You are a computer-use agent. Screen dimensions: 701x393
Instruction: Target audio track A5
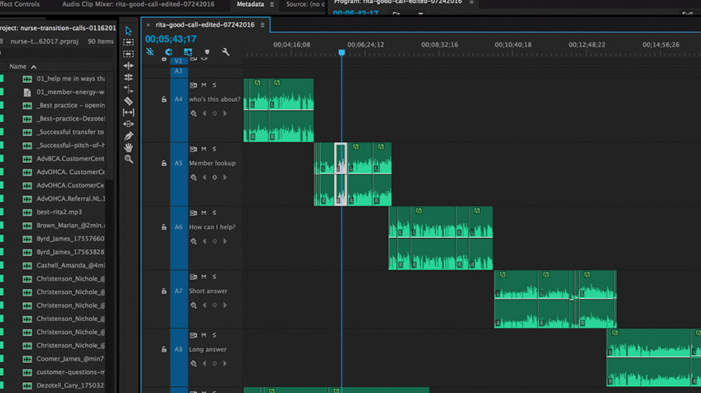point(178,163)
